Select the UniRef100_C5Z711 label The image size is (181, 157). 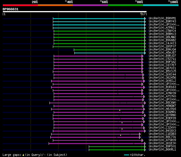click(162, 59)
